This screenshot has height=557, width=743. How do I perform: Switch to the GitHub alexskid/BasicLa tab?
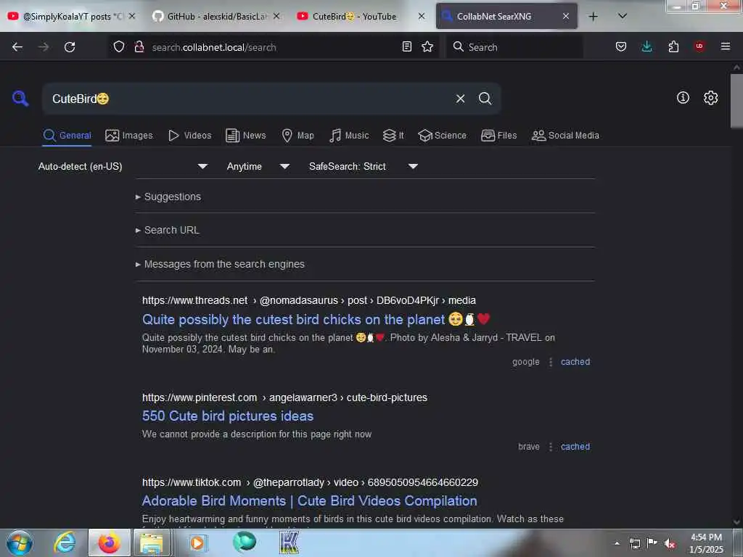[216, 16]
